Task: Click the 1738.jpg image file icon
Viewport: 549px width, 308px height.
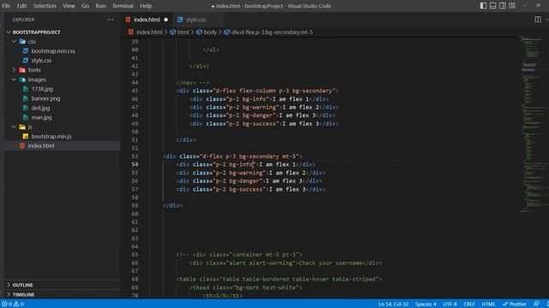Action: 26,89
